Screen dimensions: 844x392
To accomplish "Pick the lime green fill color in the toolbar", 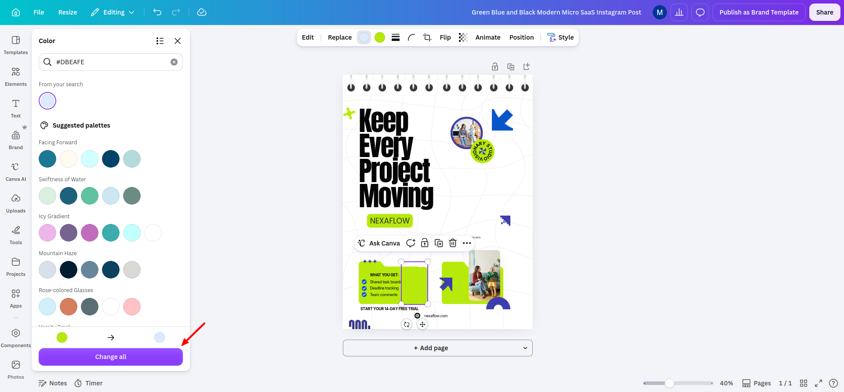I will tap(380, 37).
